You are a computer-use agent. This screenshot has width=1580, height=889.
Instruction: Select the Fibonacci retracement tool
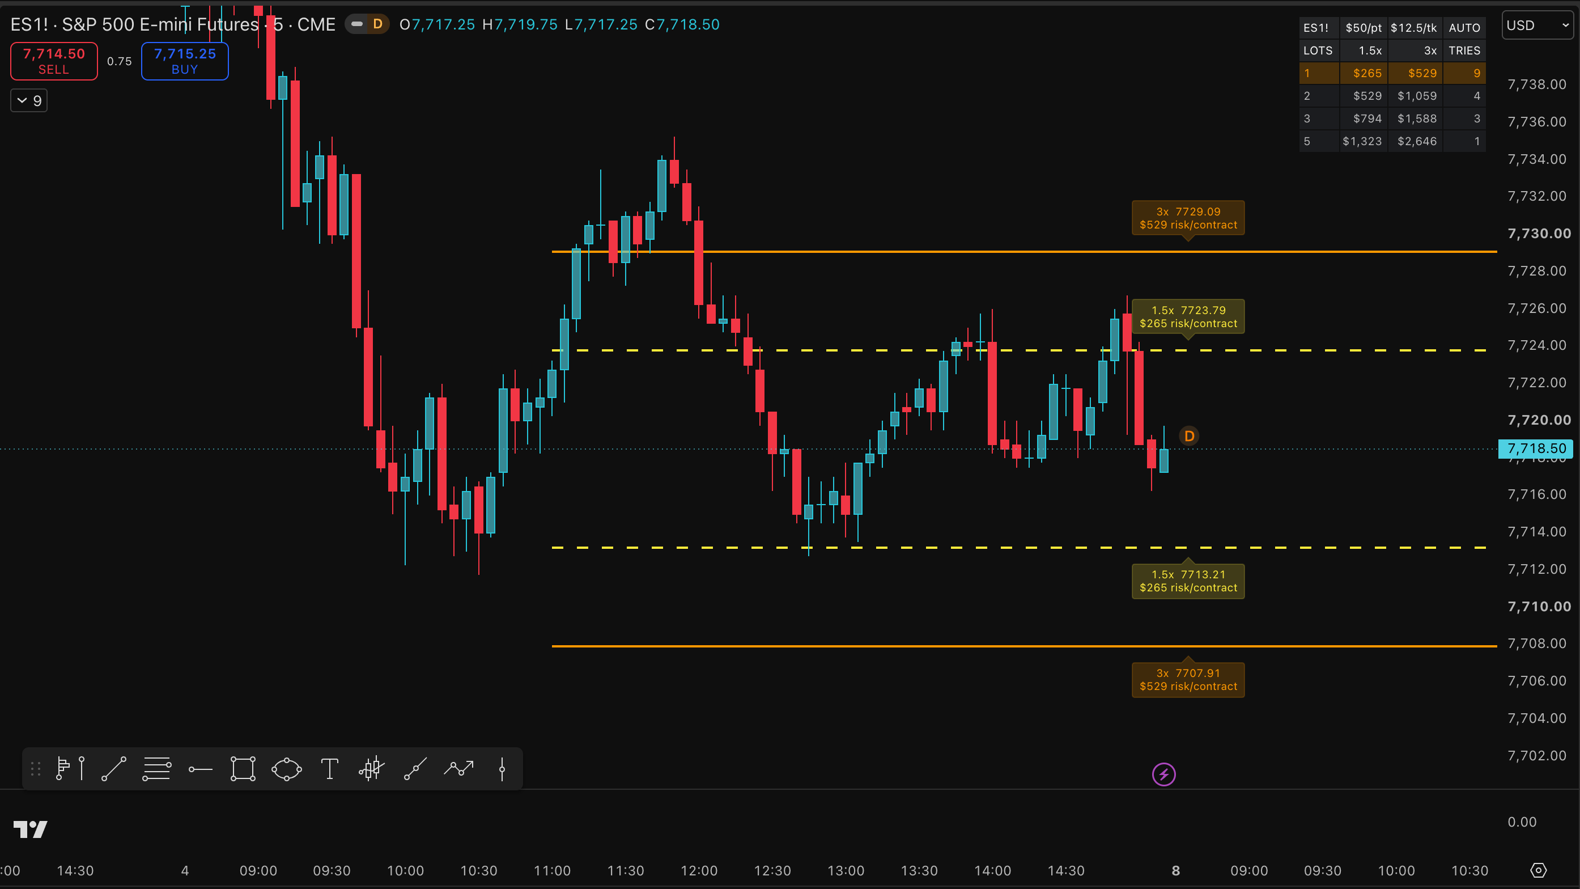coord(156,769)
